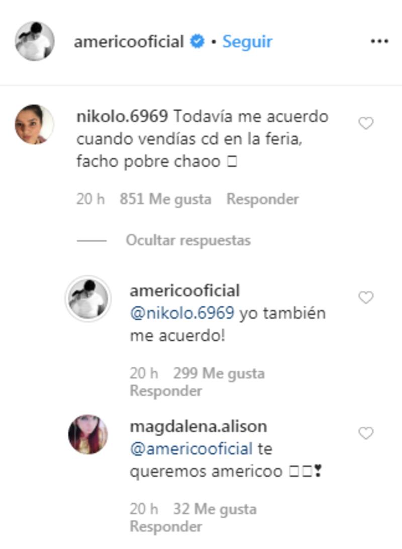Reply to americooficial's comment
The width and height of the screenshot is (402, 549).
click(x=166, y=390)
